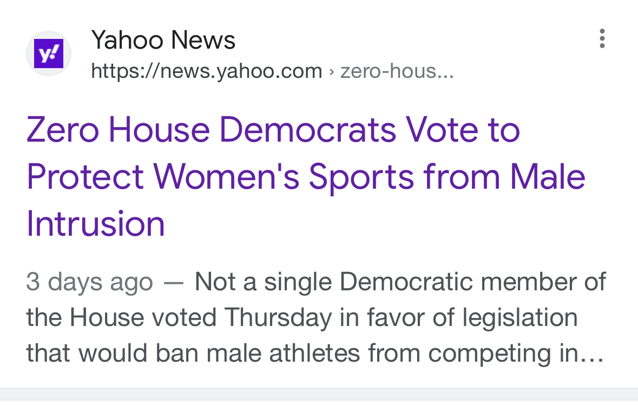Click the breadcrumb chevron after news.yahoo.com
The image size is (638, 406).
point(332,72)
